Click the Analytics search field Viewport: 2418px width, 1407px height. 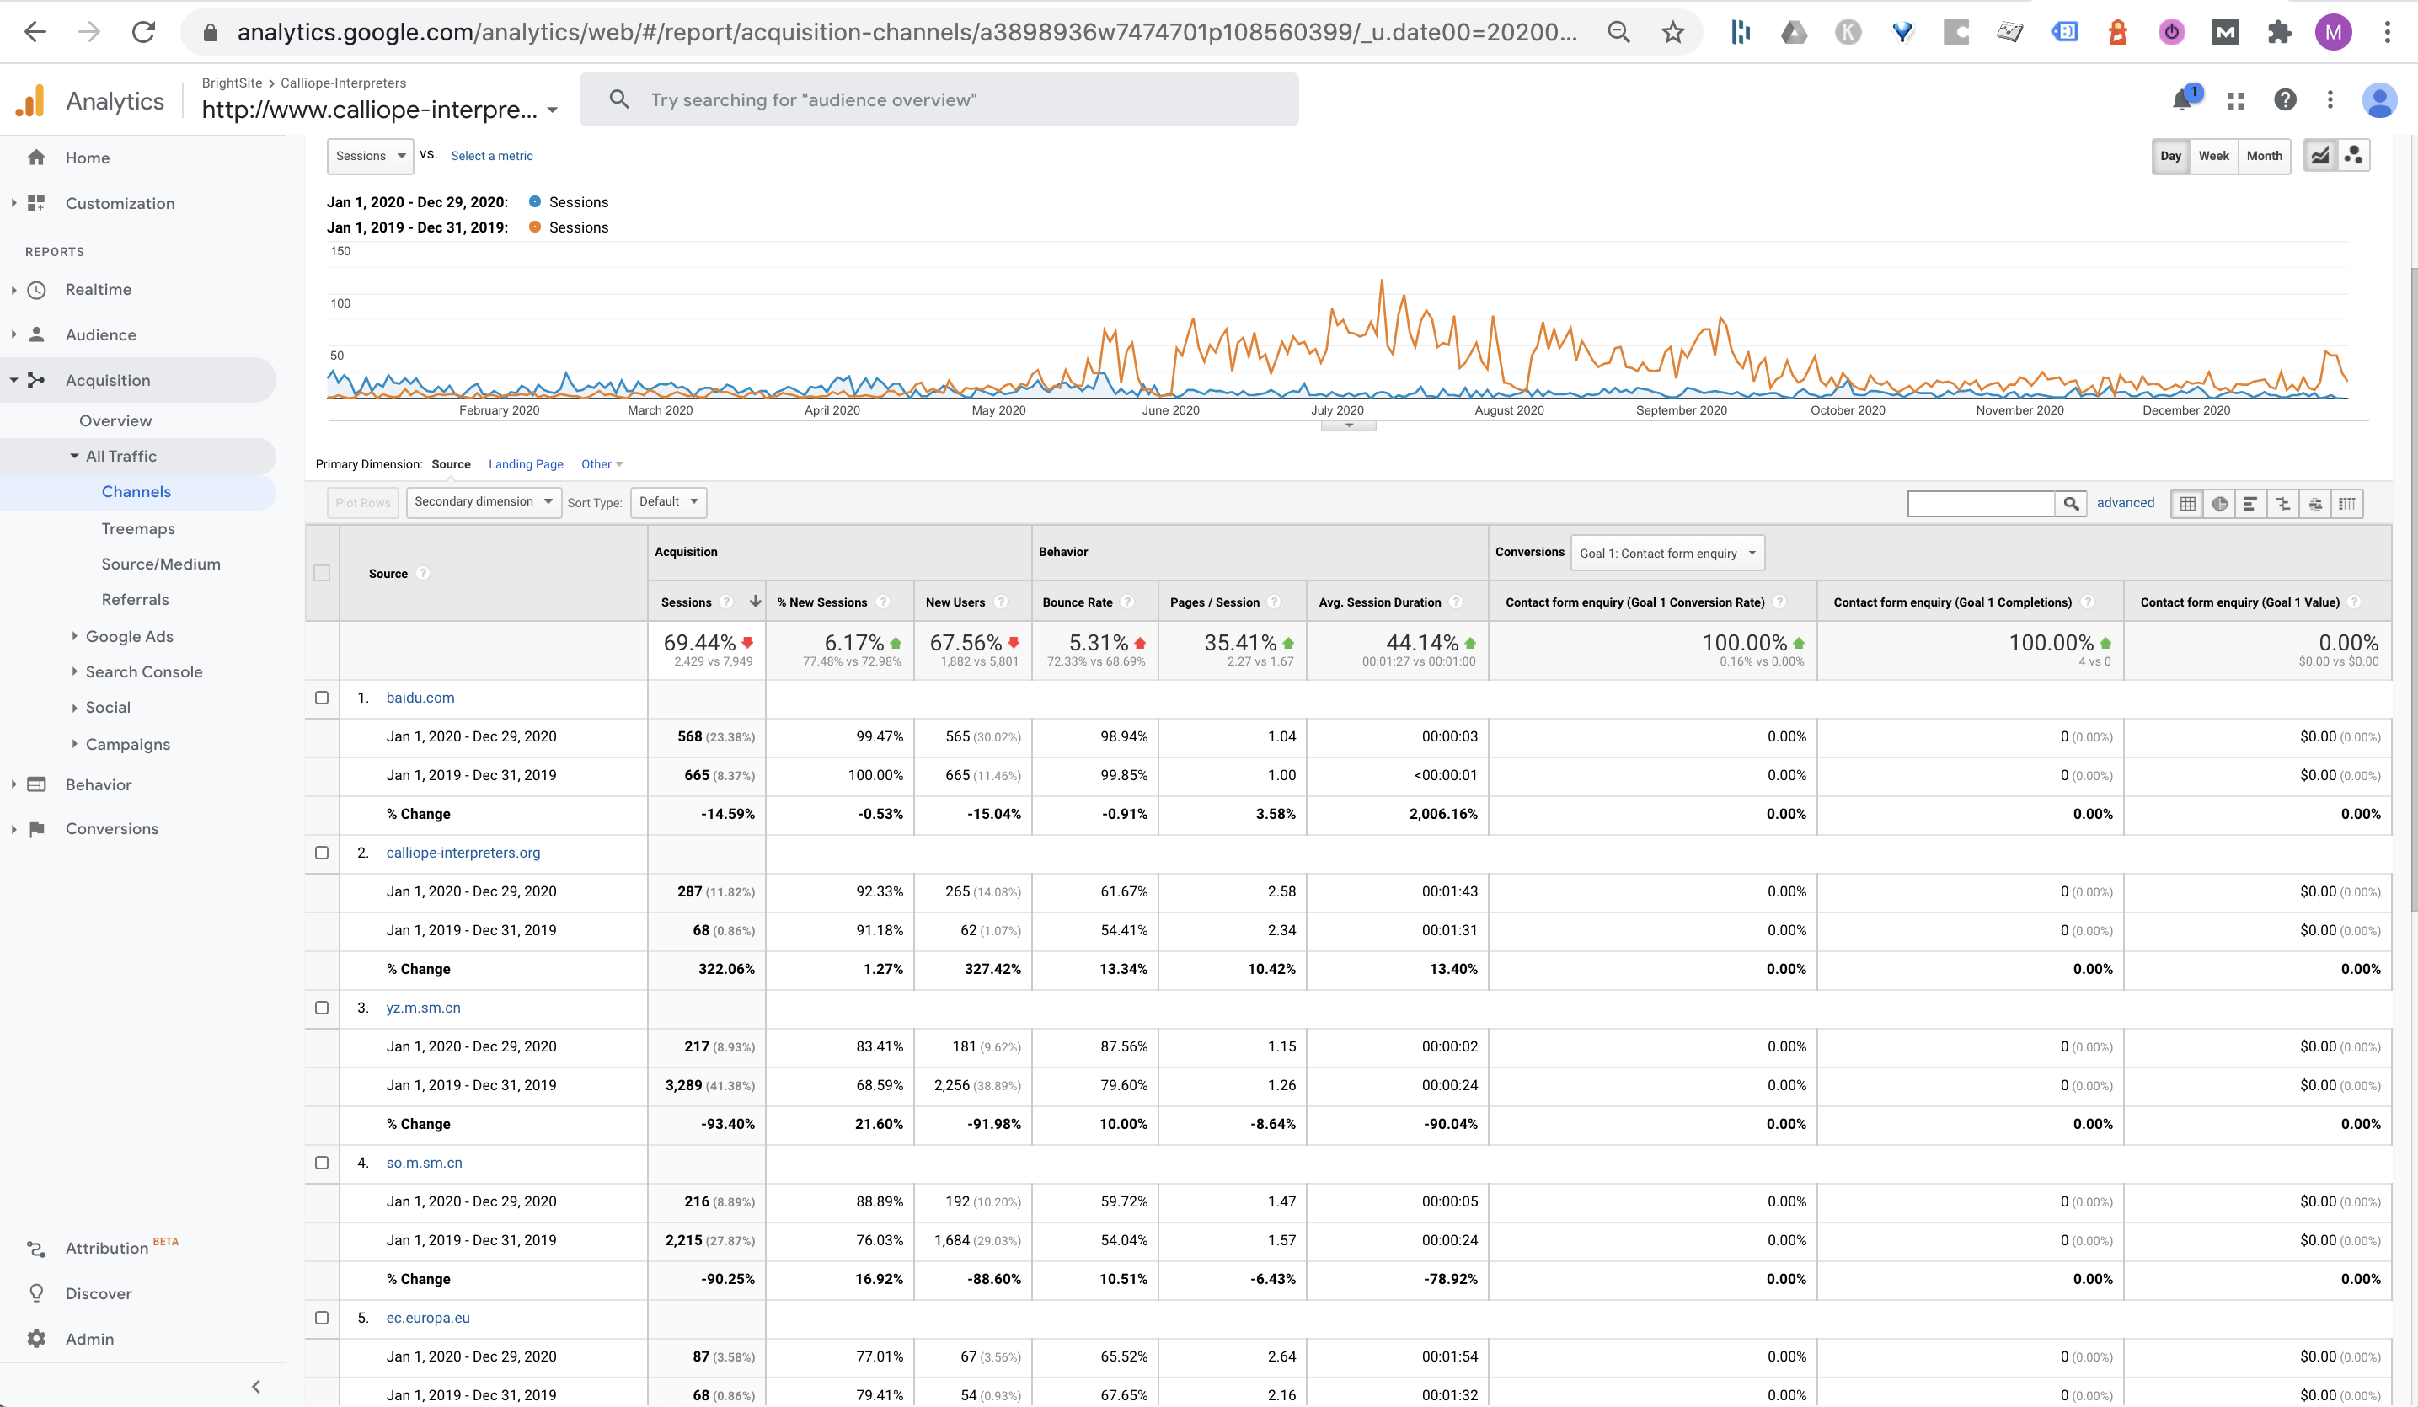(x=940, y=99)
